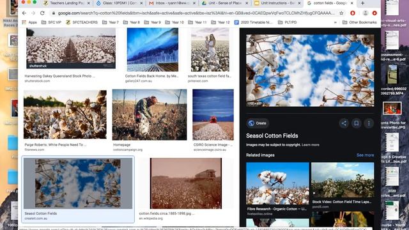Switch to the Unit Instructions tab
Viewport: 409px width, 230px height.
tap(277, 3)
